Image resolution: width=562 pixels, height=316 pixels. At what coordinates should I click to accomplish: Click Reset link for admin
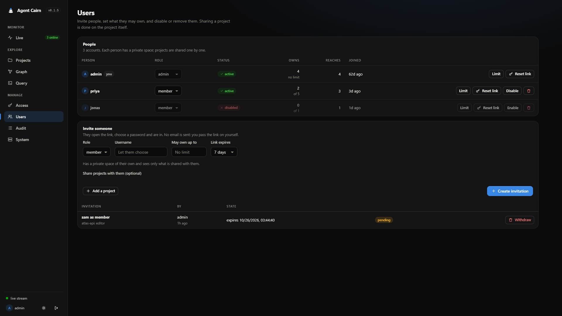tap(520, 74)
